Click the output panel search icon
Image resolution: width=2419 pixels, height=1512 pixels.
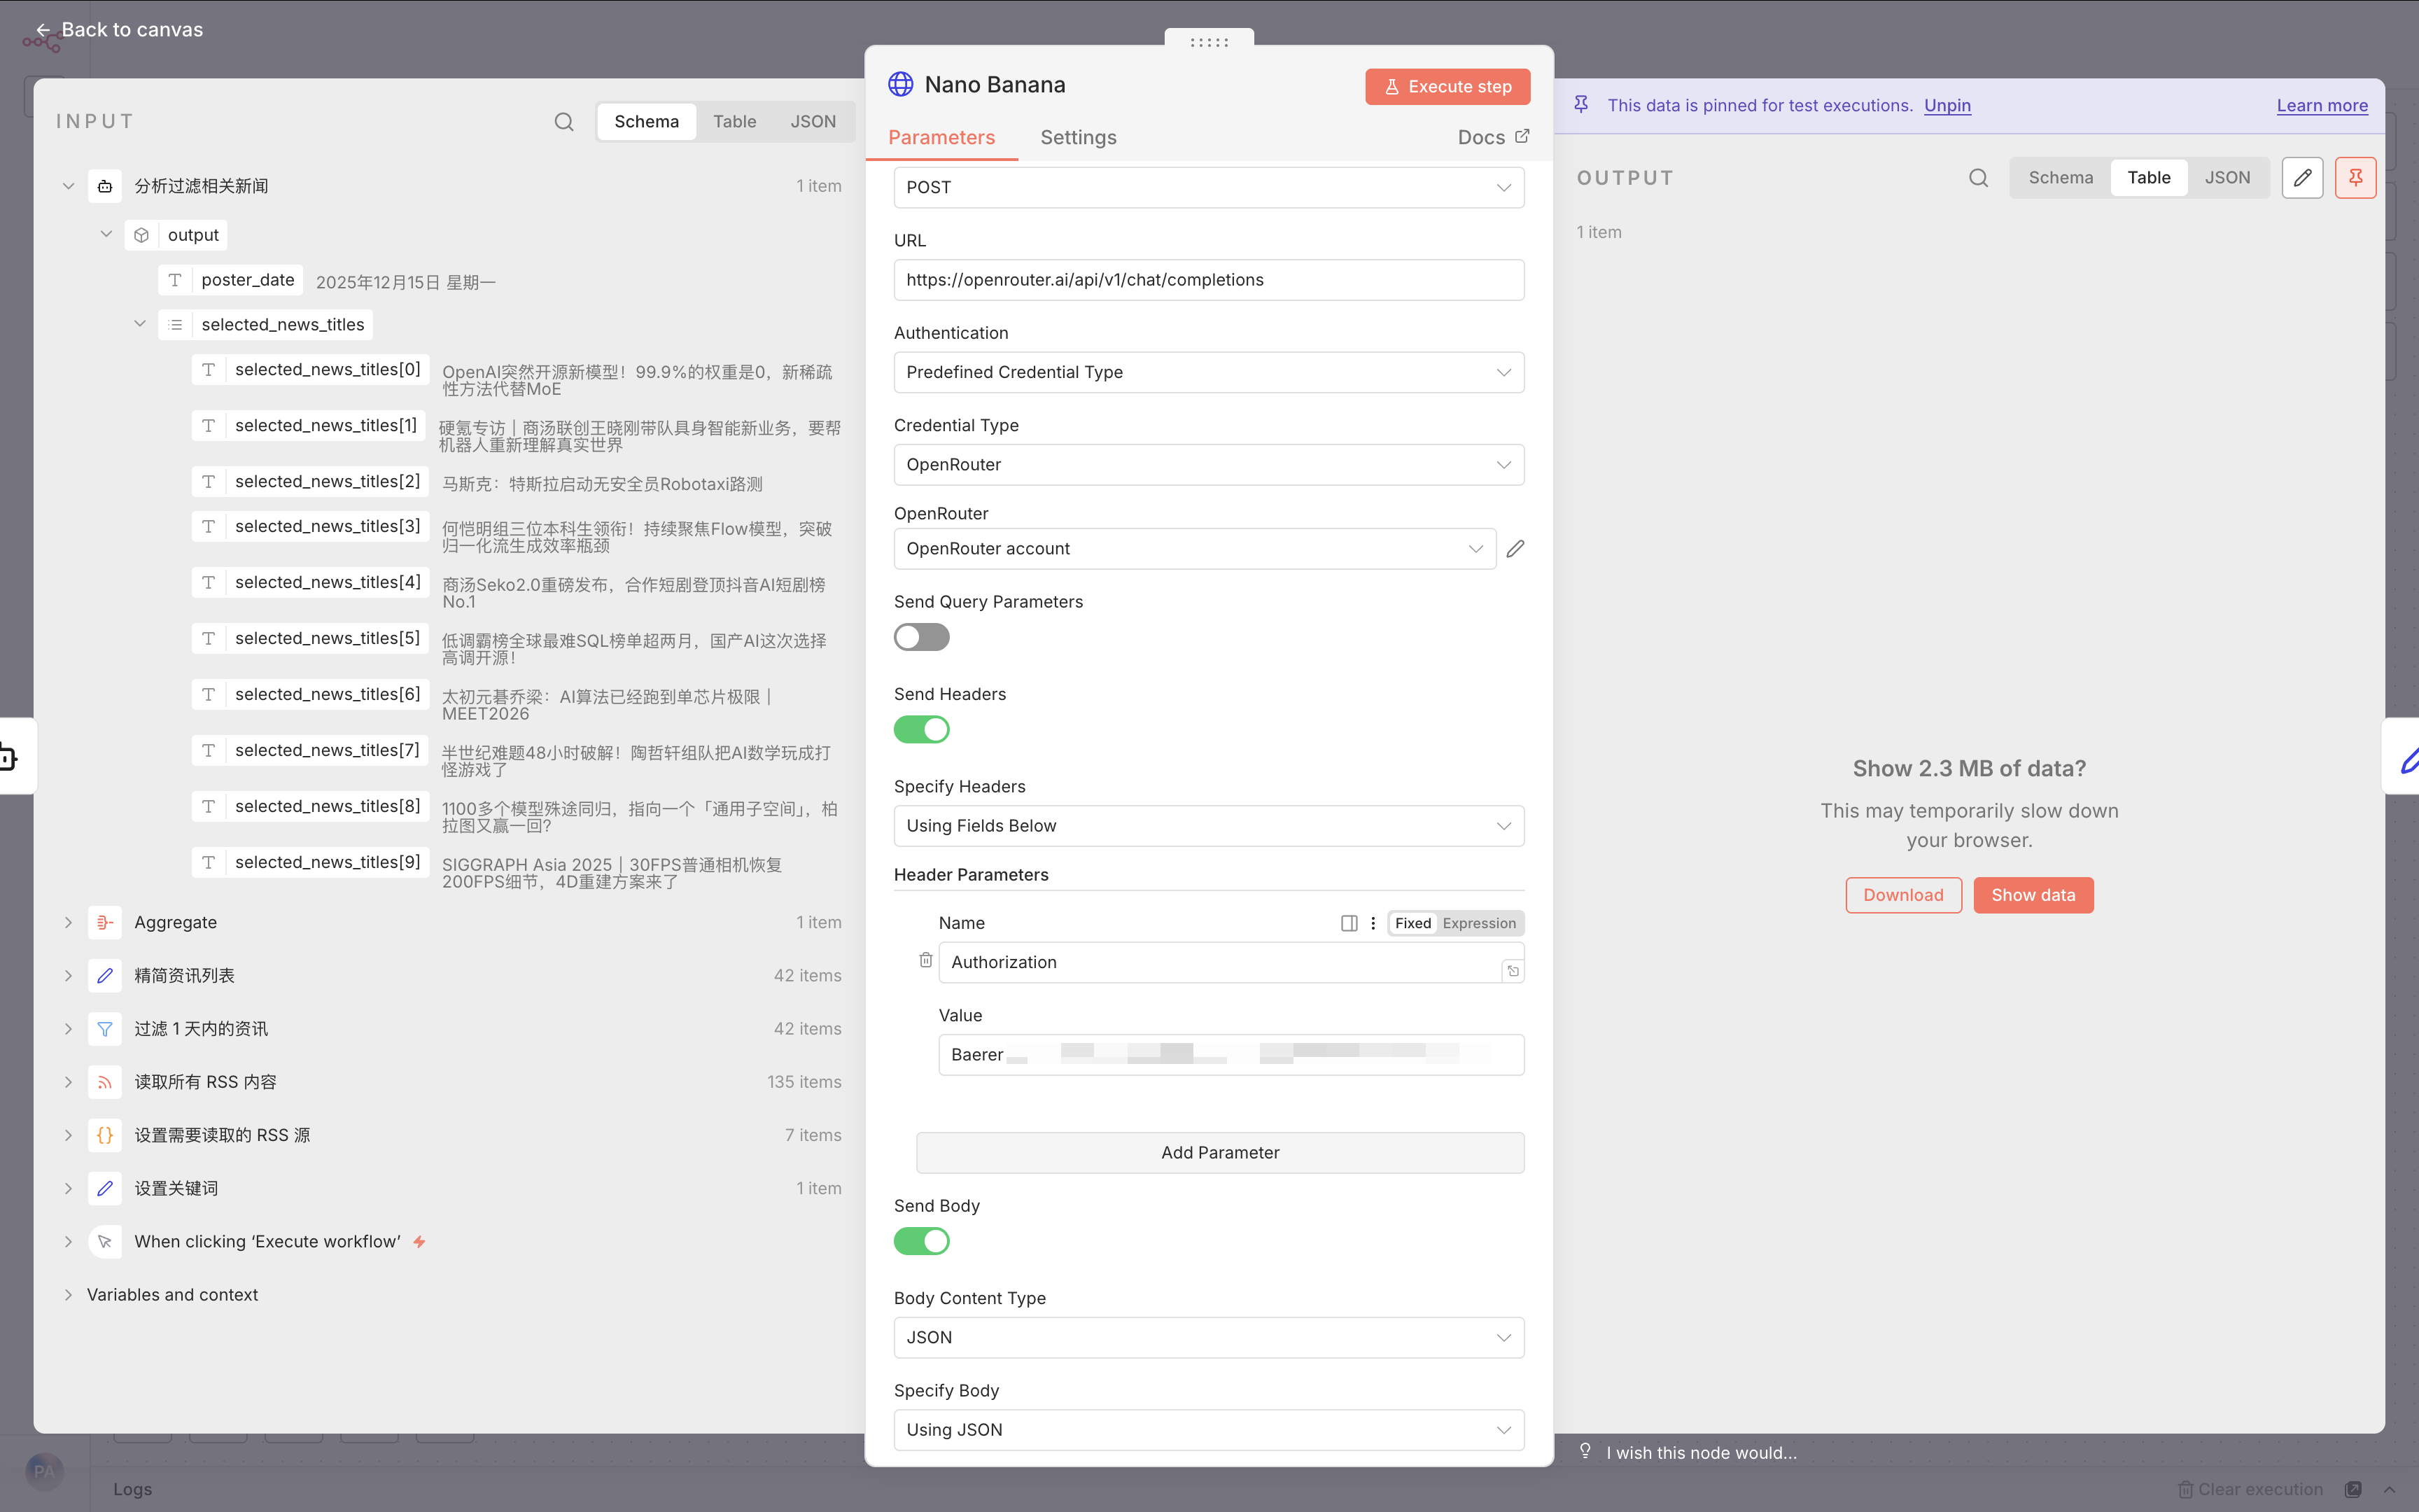click(x=1978, y=177)
